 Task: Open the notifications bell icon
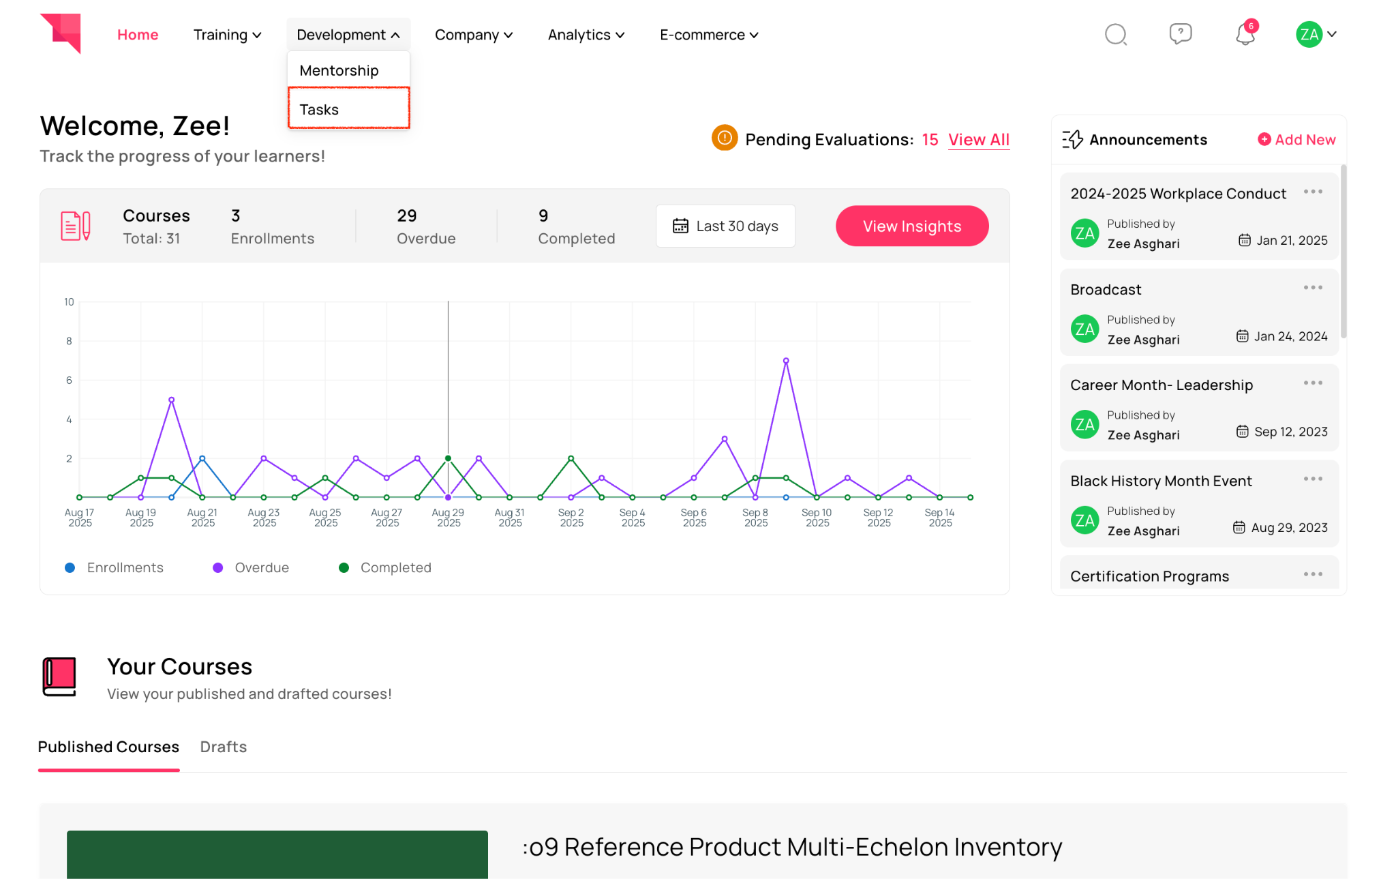pyautogui.click(x=1245, y=34)
